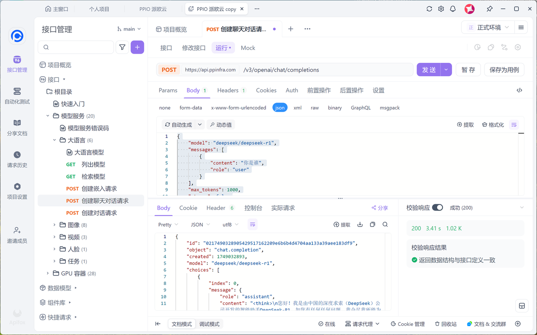Open 分享文档 in the left sidebar
537x335 pixels.
[x=17, y=127]
